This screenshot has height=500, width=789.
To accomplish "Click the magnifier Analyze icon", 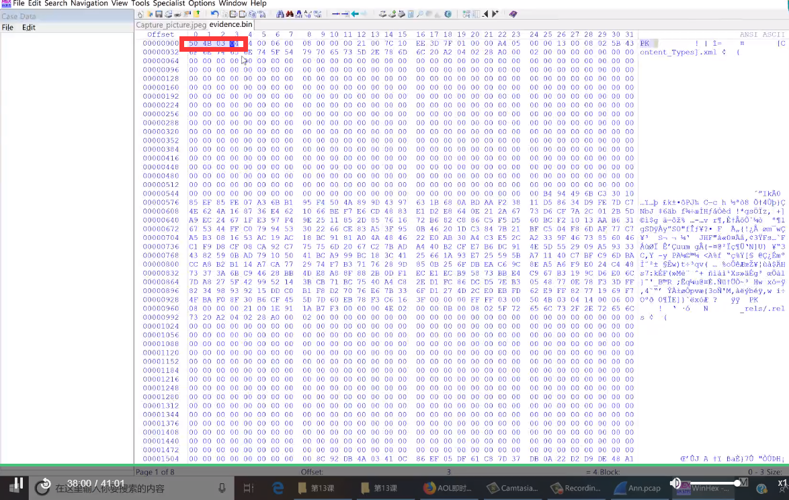I will point(419,14).
